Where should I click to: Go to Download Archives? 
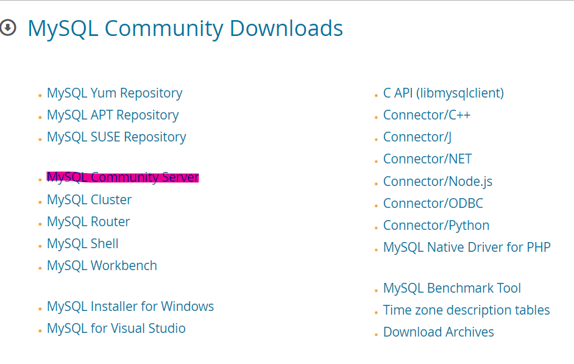439,332
